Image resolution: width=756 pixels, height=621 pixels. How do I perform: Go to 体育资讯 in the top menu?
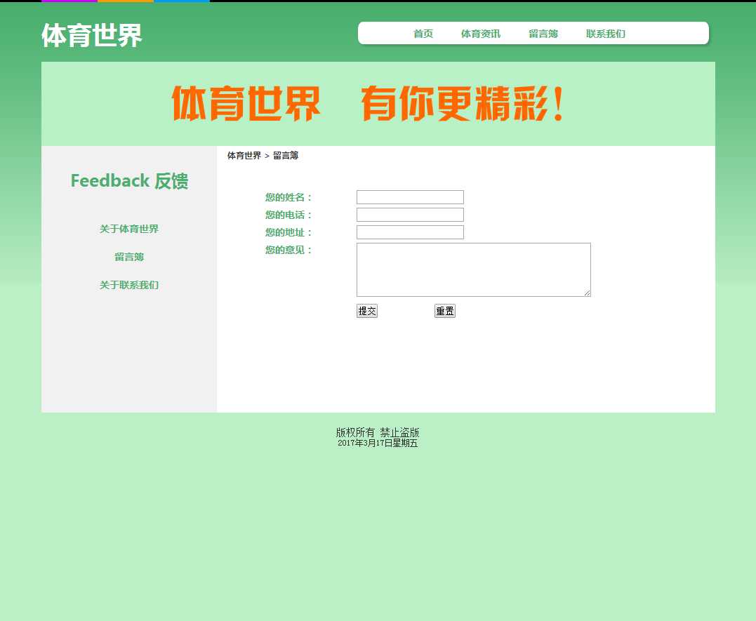pyautogui.click(x=480, y=34)
